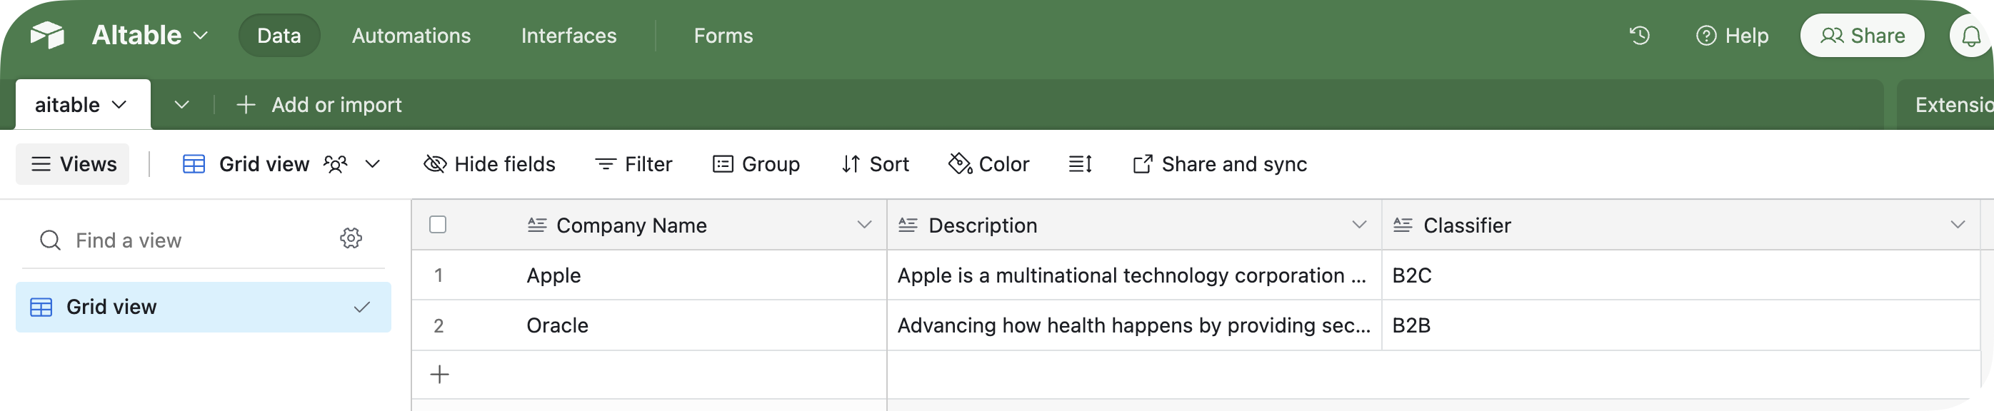
Task: Click row number 2
Action: click(x=438, y=326)
